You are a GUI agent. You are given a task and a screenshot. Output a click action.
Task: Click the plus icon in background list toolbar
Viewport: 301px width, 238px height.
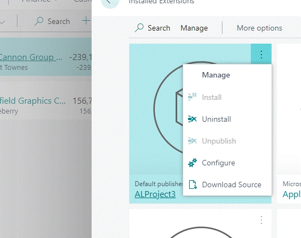pyautogui.click(x=86, y=21)
